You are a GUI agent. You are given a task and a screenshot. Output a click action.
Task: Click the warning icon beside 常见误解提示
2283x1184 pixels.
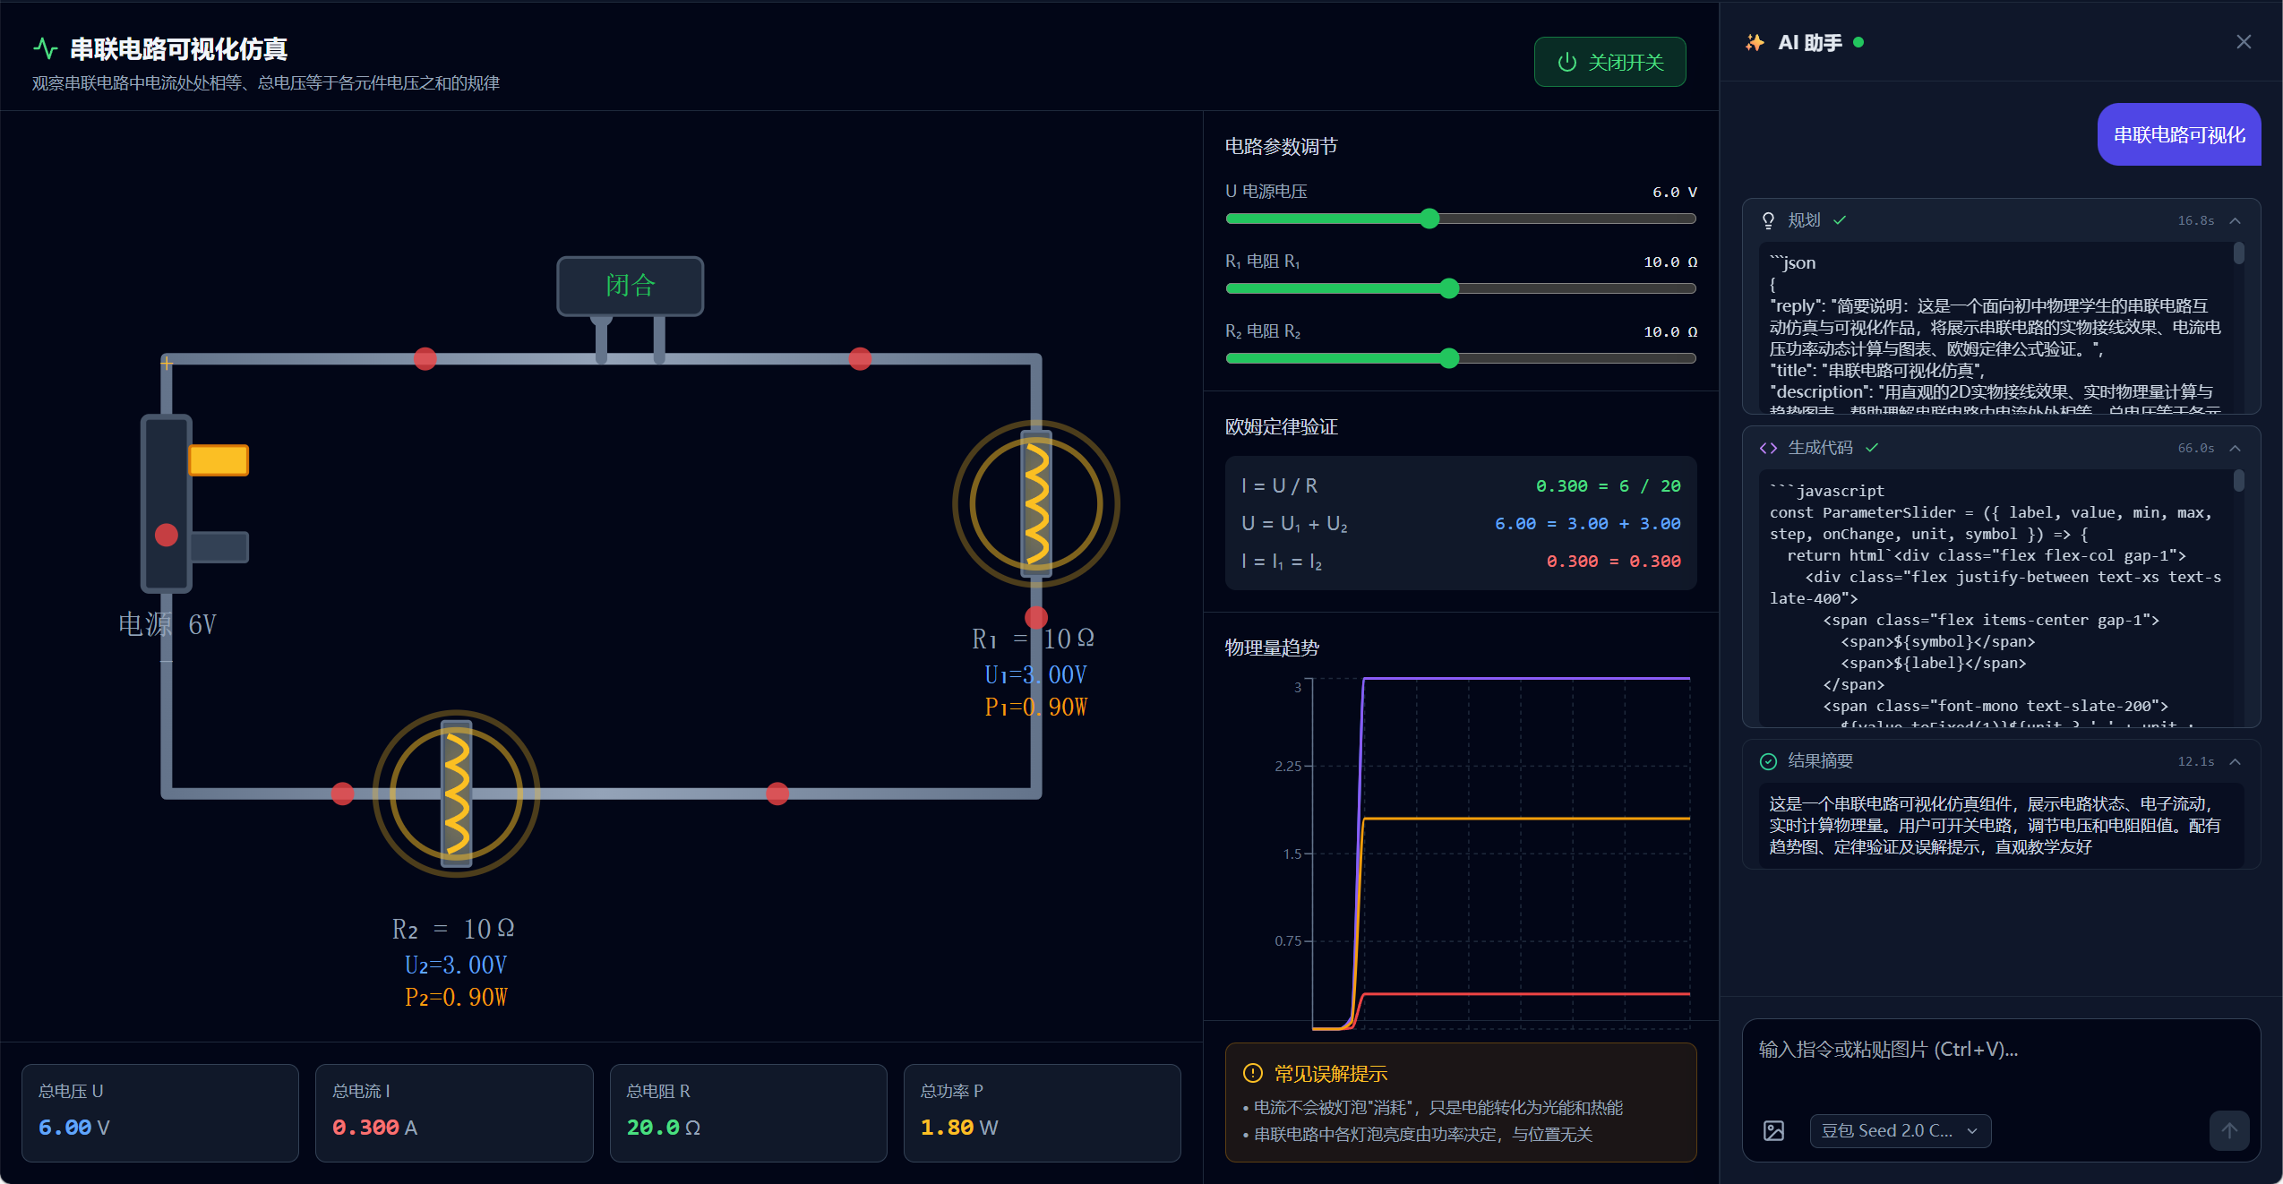(1252, 1073)
